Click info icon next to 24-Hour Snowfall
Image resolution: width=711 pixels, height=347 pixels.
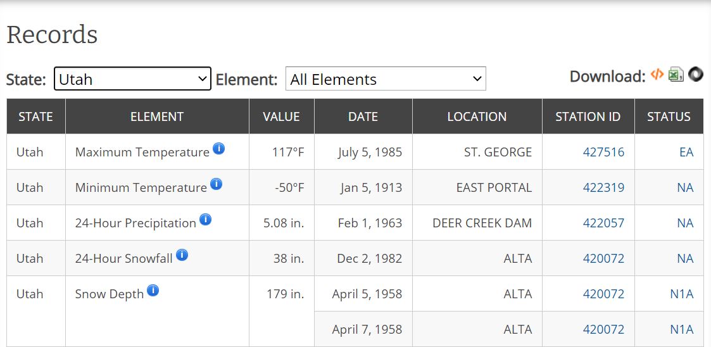182,255
